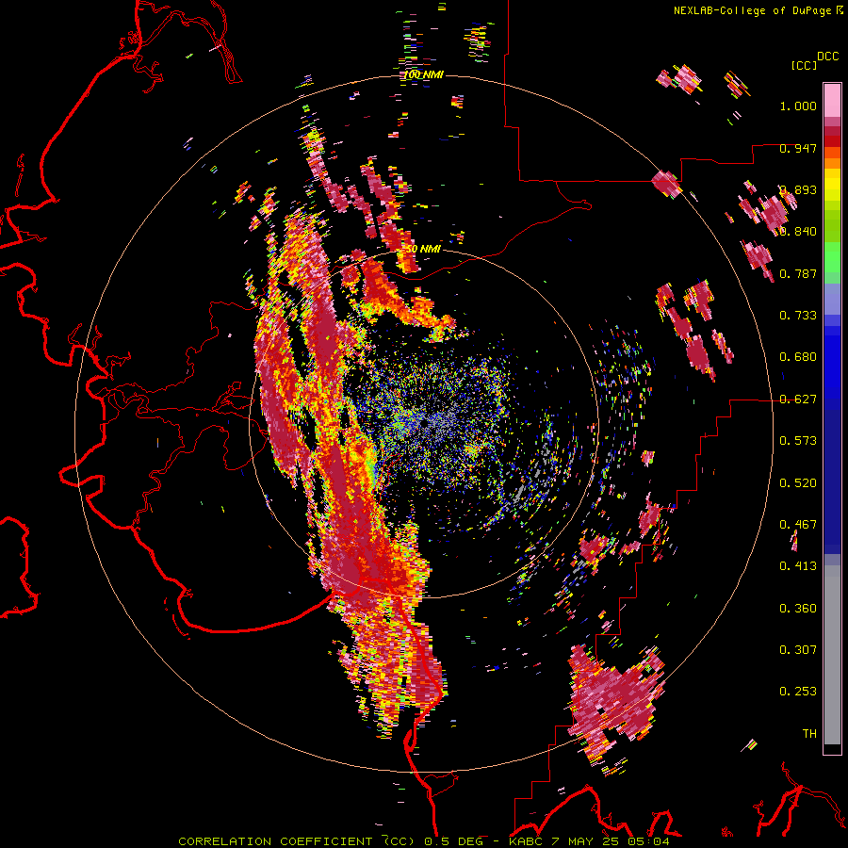The width and height of the screenshot is (848, 848).
Task: Select the 0.413 scale value
Action: pyautogui.click(x=798, y=566)
